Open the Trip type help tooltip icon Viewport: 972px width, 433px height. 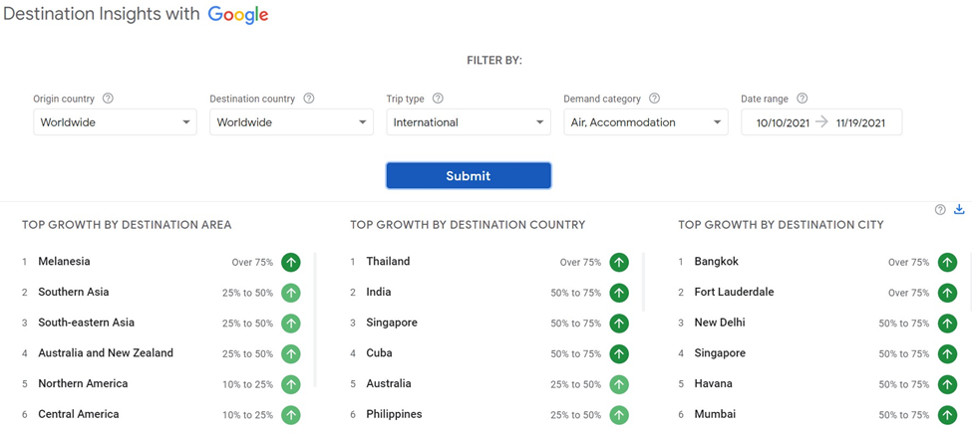(x=438, y=99)
